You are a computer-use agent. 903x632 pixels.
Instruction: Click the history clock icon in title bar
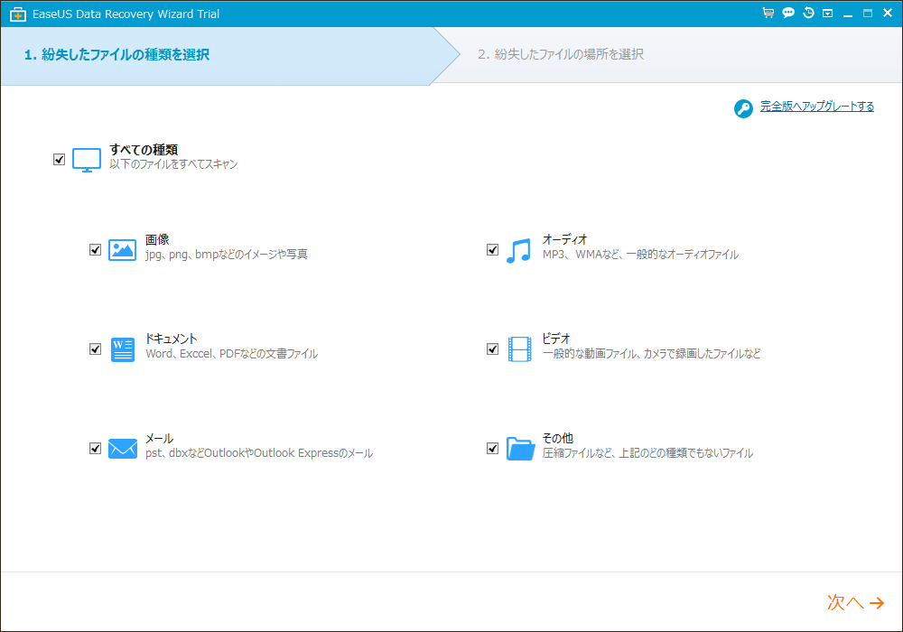pyautogui.click(x=808, y=13)
